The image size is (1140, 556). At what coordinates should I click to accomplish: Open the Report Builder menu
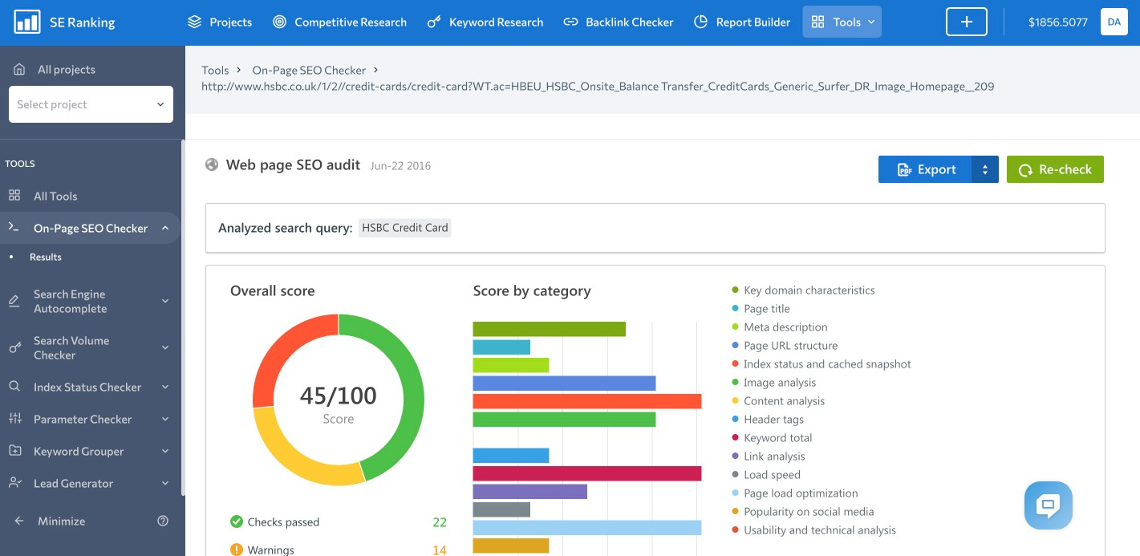742,22
